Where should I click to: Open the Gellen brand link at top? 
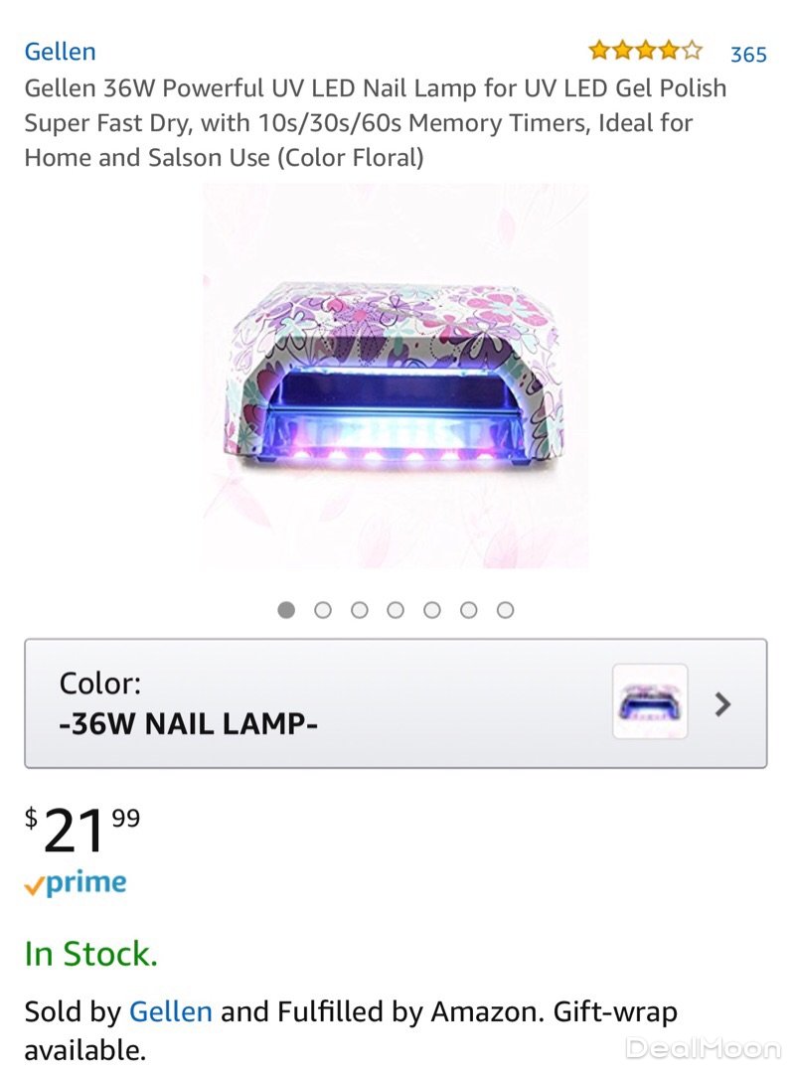point(60,51)
